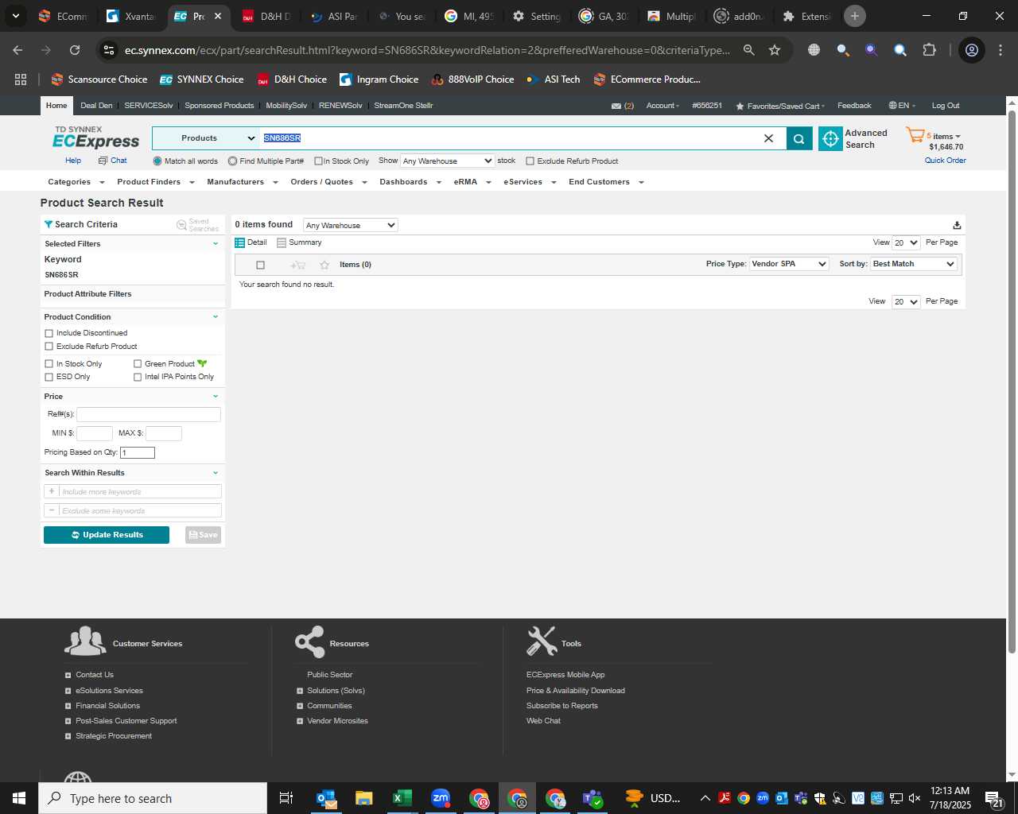Click the Include more keywords field
The height and width of the screenshot is (814, 1018).
140,491
